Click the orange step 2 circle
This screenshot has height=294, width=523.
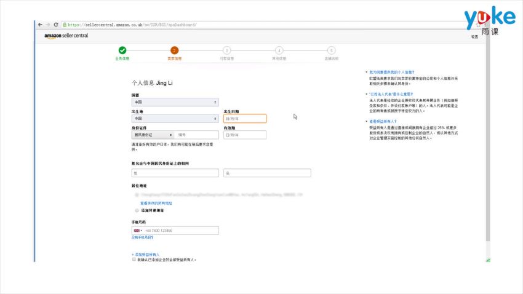click(x=174, y=50)
